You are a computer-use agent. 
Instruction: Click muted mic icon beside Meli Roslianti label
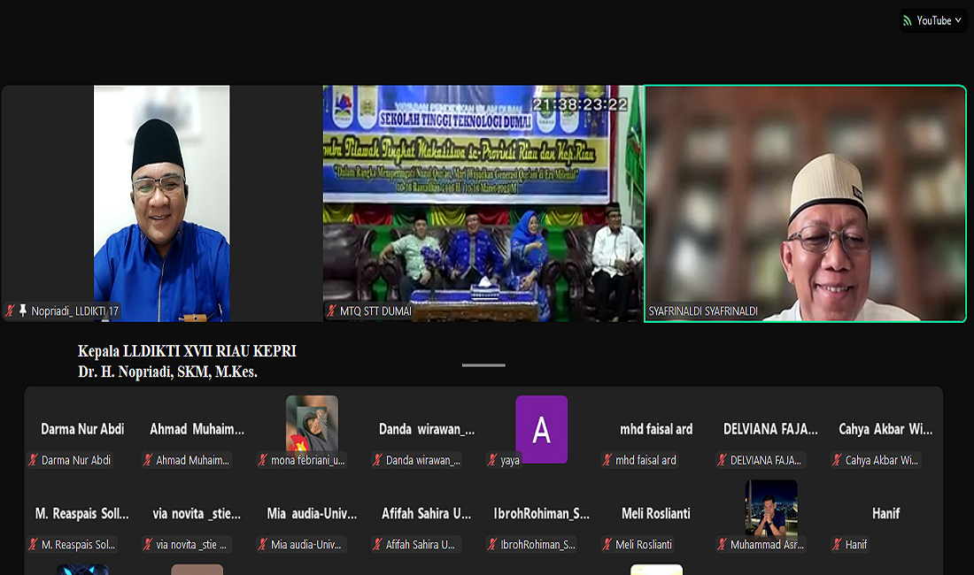click(x=607, y=544)
